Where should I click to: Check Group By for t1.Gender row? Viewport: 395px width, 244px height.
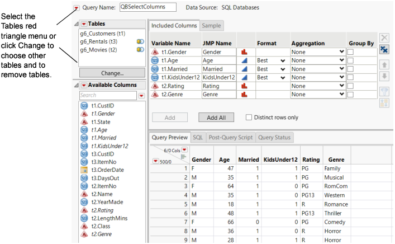[351, 51]
